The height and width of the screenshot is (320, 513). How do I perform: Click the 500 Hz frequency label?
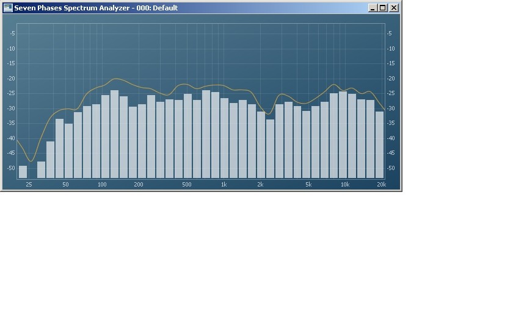pos(187,185)
